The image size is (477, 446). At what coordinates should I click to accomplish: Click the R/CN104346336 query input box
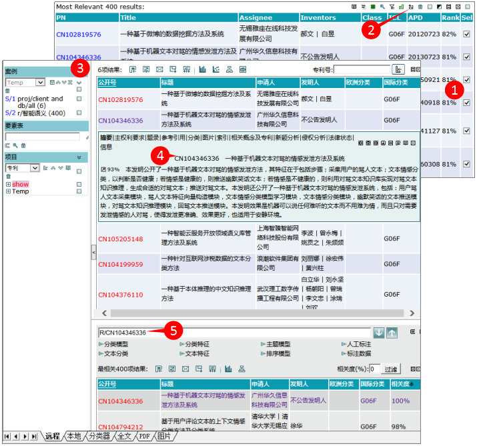(233, 333)
